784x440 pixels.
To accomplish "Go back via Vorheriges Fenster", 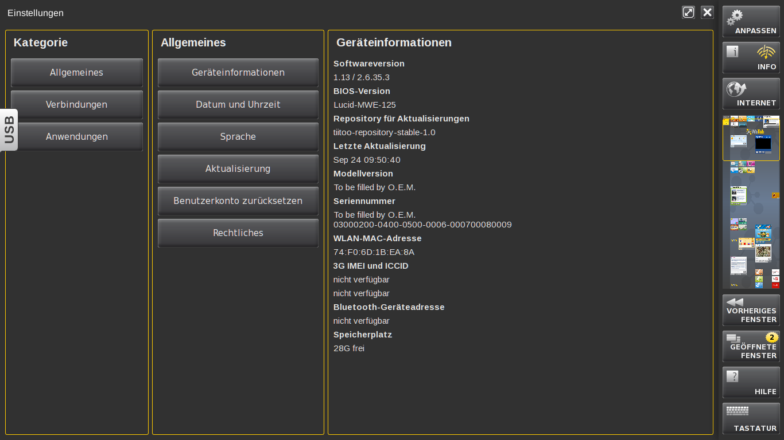I will [751, 310].
